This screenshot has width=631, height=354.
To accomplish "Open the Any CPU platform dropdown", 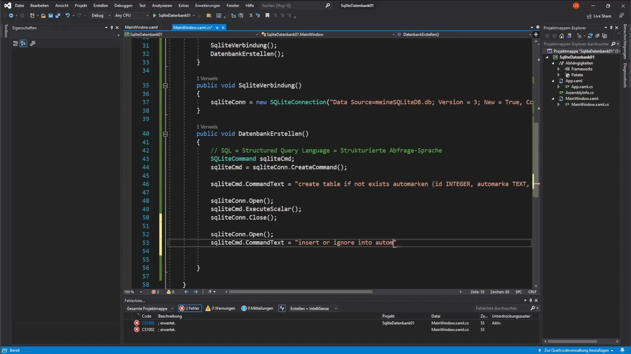I will (x=131, y=15).
